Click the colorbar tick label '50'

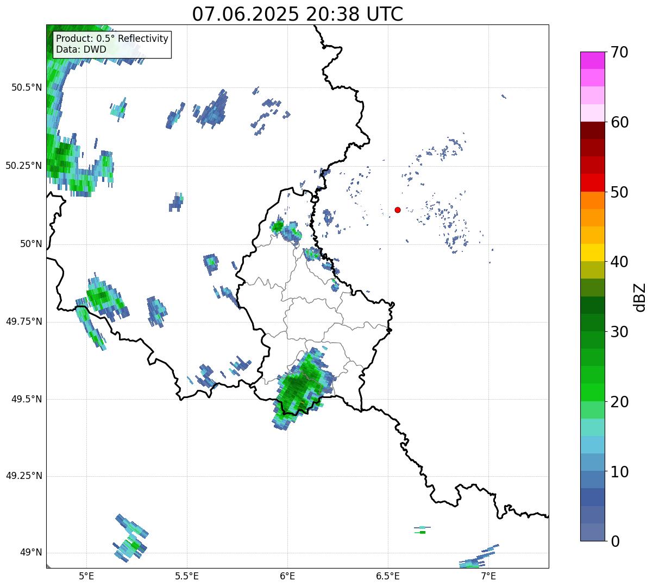[x=619, y=192]
